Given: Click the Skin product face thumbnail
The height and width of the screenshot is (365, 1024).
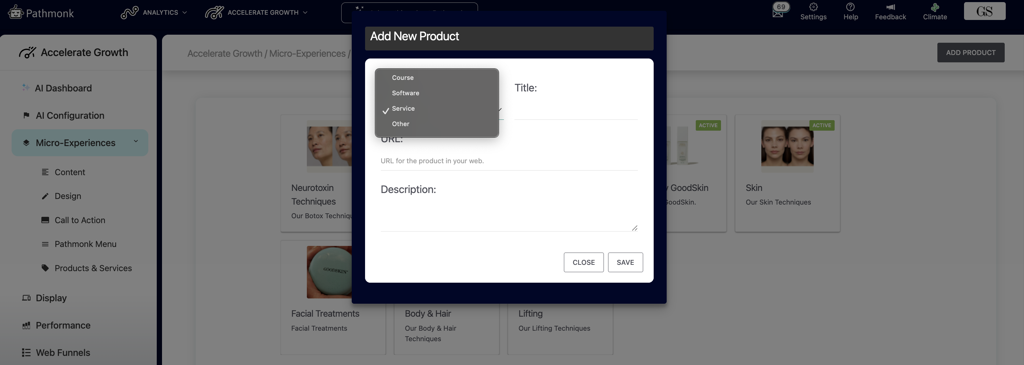Looking at the screenshot, I should (787, 146).
